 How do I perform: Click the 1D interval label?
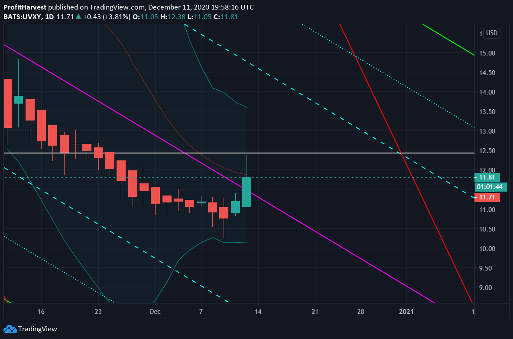(49, 16)
